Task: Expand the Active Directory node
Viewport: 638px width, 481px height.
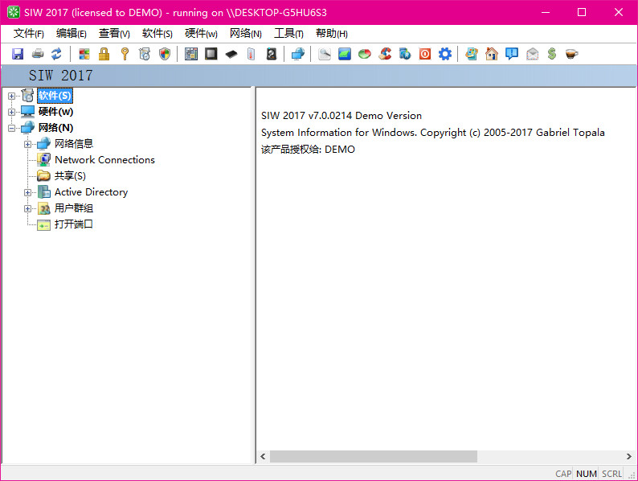Action: [27, 192]
